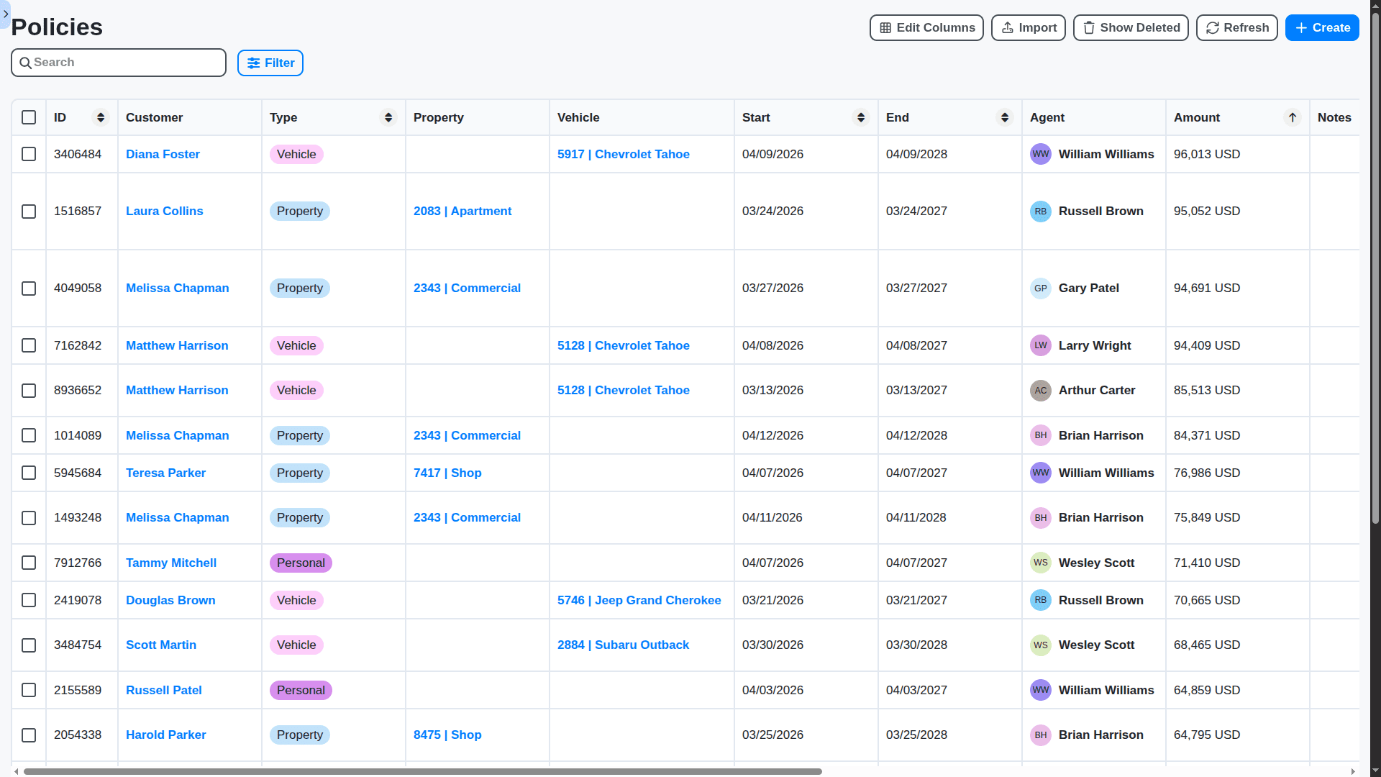Check the row checkbox for policy 3406484
The width and height of the screenshot is (1381, 777).
point(28,154)
